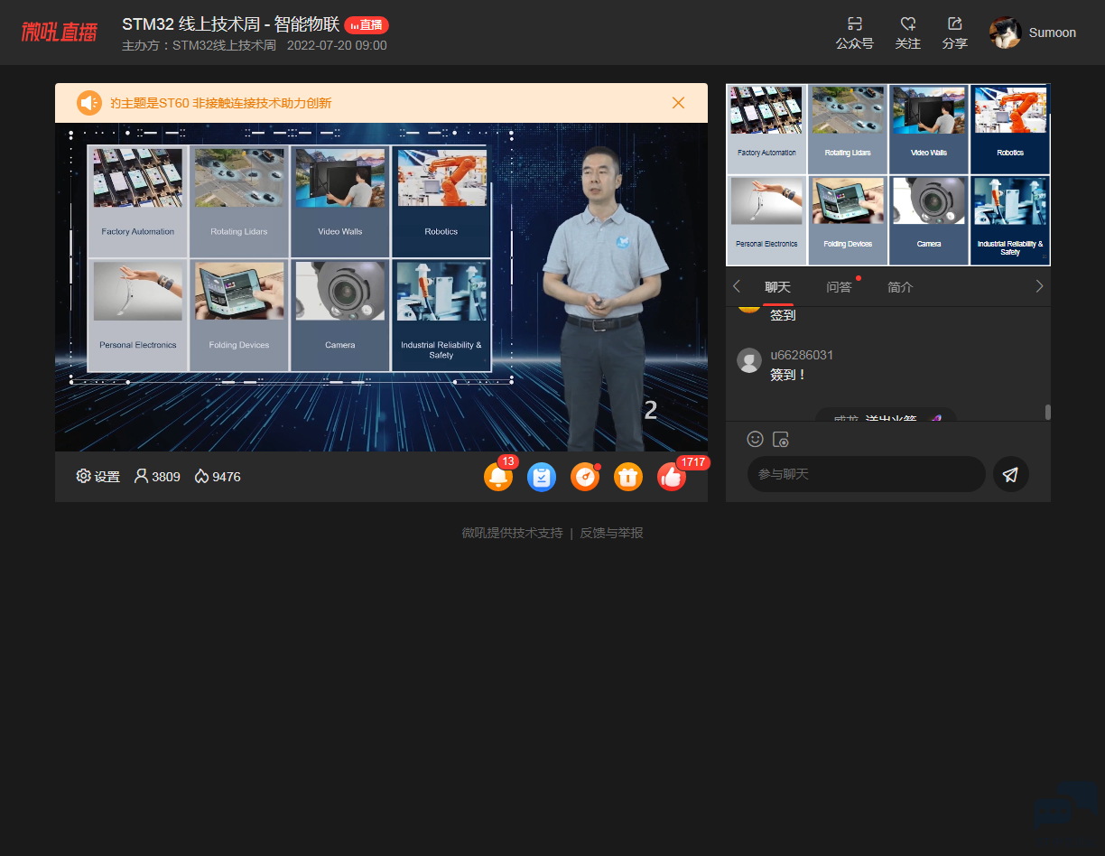Open the 反馈与举报 link
Image resolution: width=1105 pixels, height=856 pixels.
(x=611, y=533)
